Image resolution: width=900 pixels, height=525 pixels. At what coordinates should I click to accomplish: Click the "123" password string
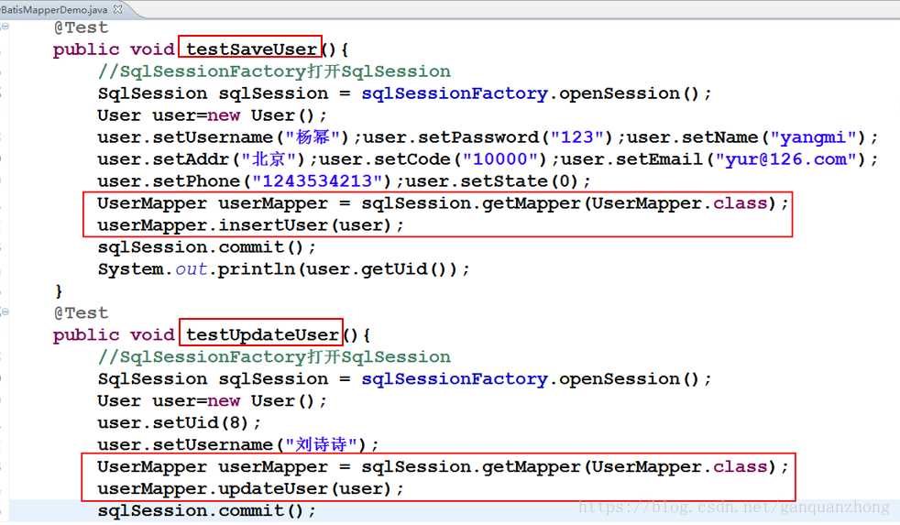point(576,137)
